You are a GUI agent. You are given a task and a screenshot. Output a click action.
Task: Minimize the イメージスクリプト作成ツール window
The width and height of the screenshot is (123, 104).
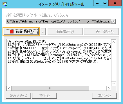tap(97, 3)
